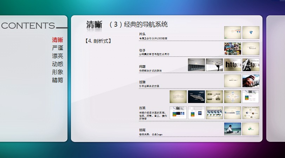
Task: Click the 问题 section label
Action: click(x=142, y=67)
